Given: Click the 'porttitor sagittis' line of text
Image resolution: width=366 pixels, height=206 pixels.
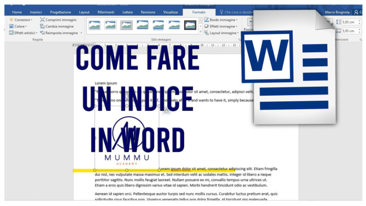Looking at the screenshot, I should (x=181, y=180).
